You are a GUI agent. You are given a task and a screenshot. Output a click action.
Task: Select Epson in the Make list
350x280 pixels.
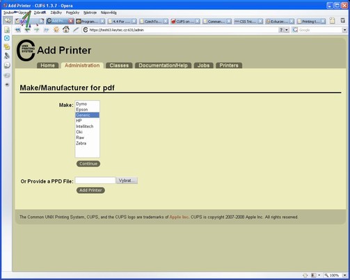pos(87,110)
